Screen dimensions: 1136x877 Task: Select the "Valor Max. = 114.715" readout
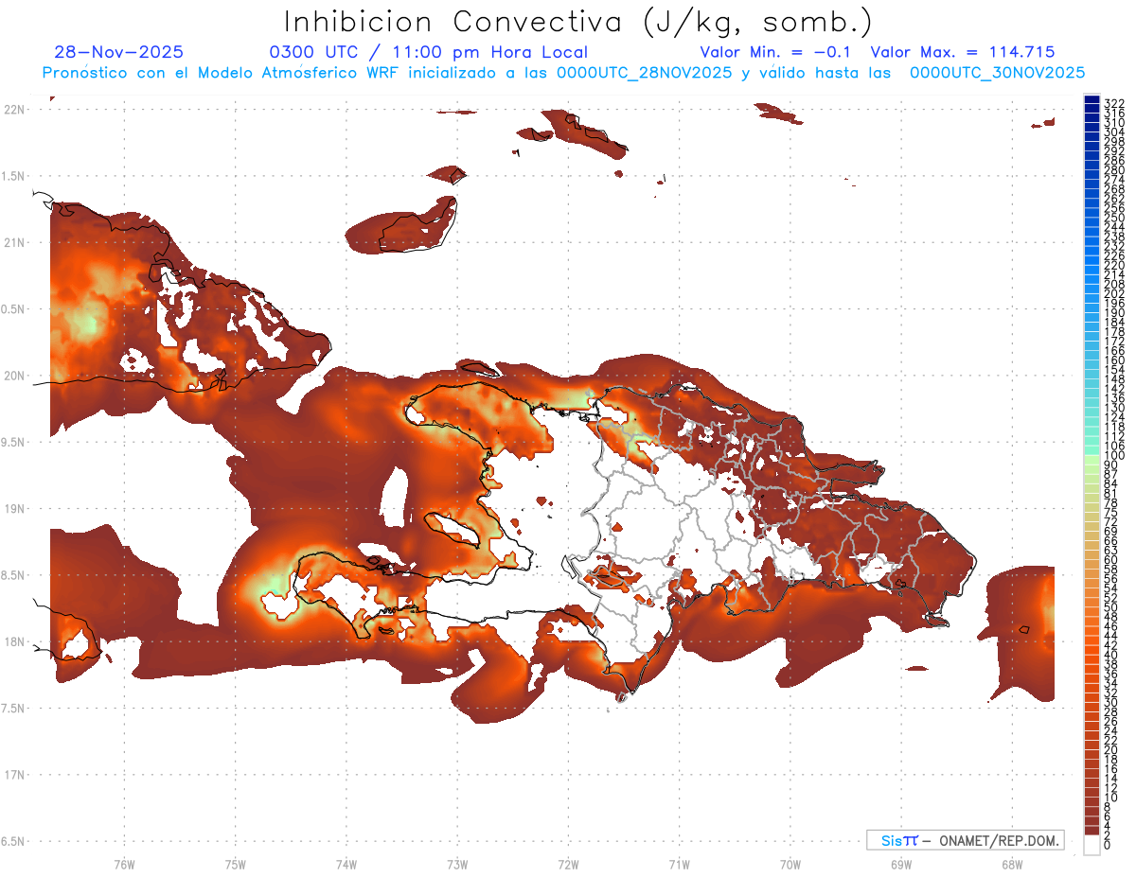963,52
